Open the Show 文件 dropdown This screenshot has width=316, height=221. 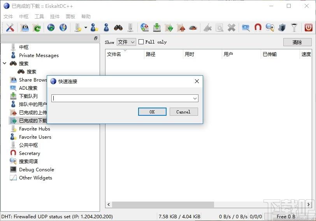tap(126, 42)
